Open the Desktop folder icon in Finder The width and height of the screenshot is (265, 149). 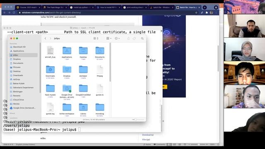point(83,50)
